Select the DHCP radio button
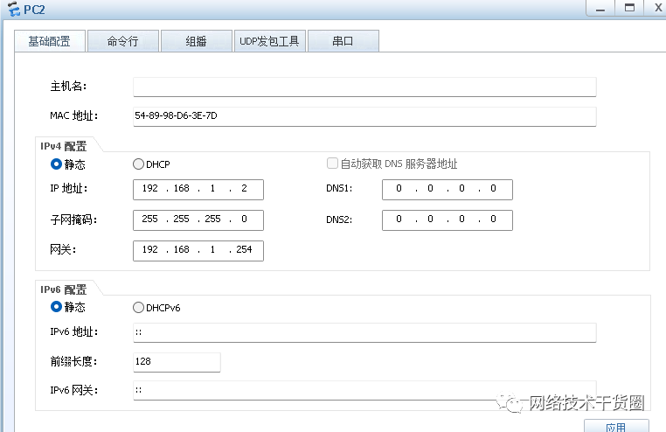 coord(138,164)
